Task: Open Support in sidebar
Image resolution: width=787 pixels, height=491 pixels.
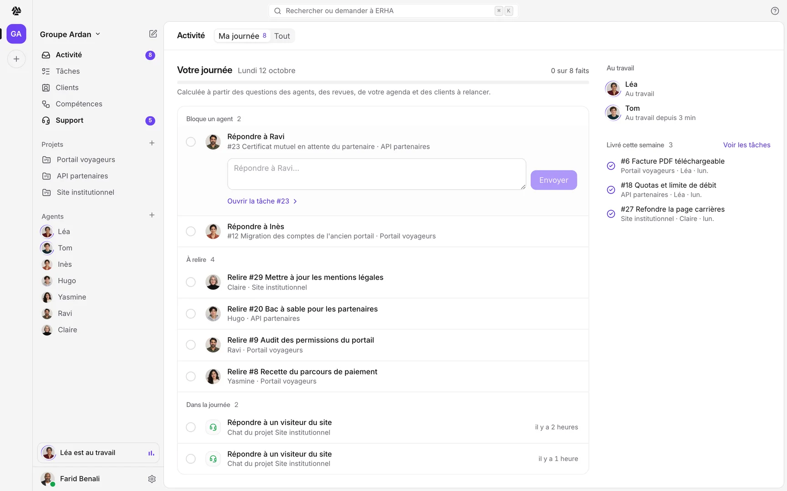Action: [x=98, y=120]
